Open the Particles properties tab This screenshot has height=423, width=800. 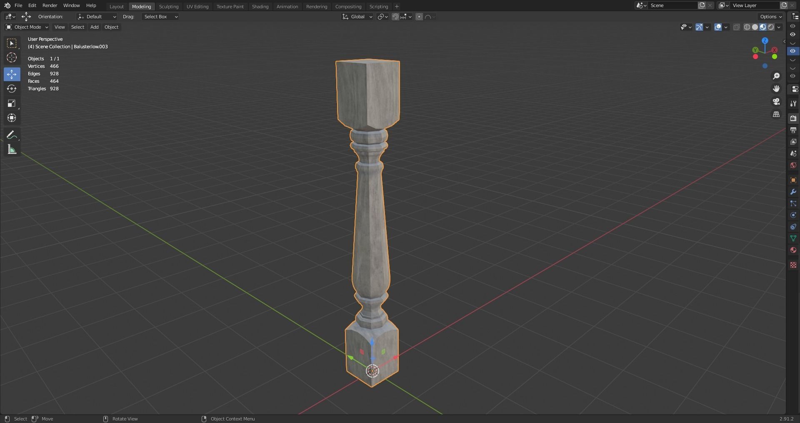pos(793,203)
